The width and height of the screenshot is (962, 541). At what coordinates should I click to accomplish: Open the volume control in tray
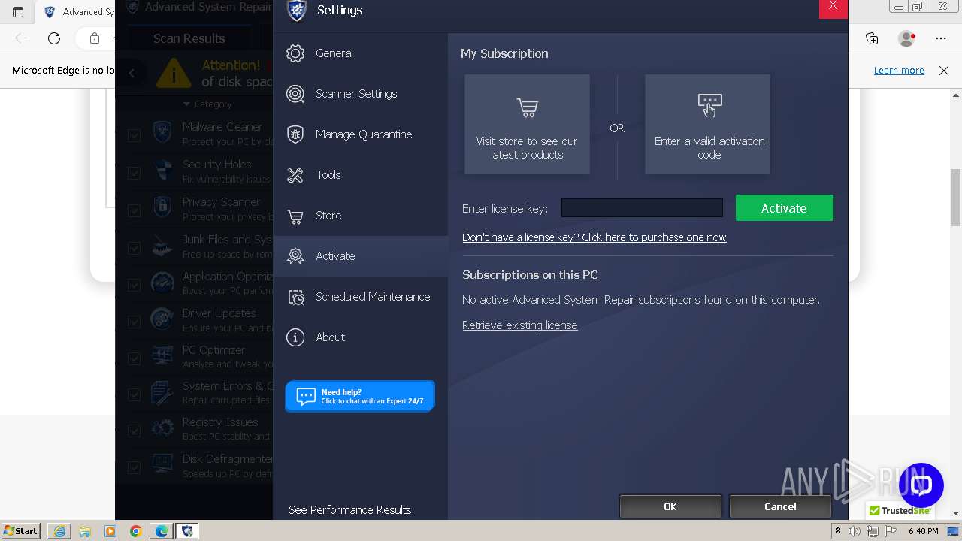(855, 531)
